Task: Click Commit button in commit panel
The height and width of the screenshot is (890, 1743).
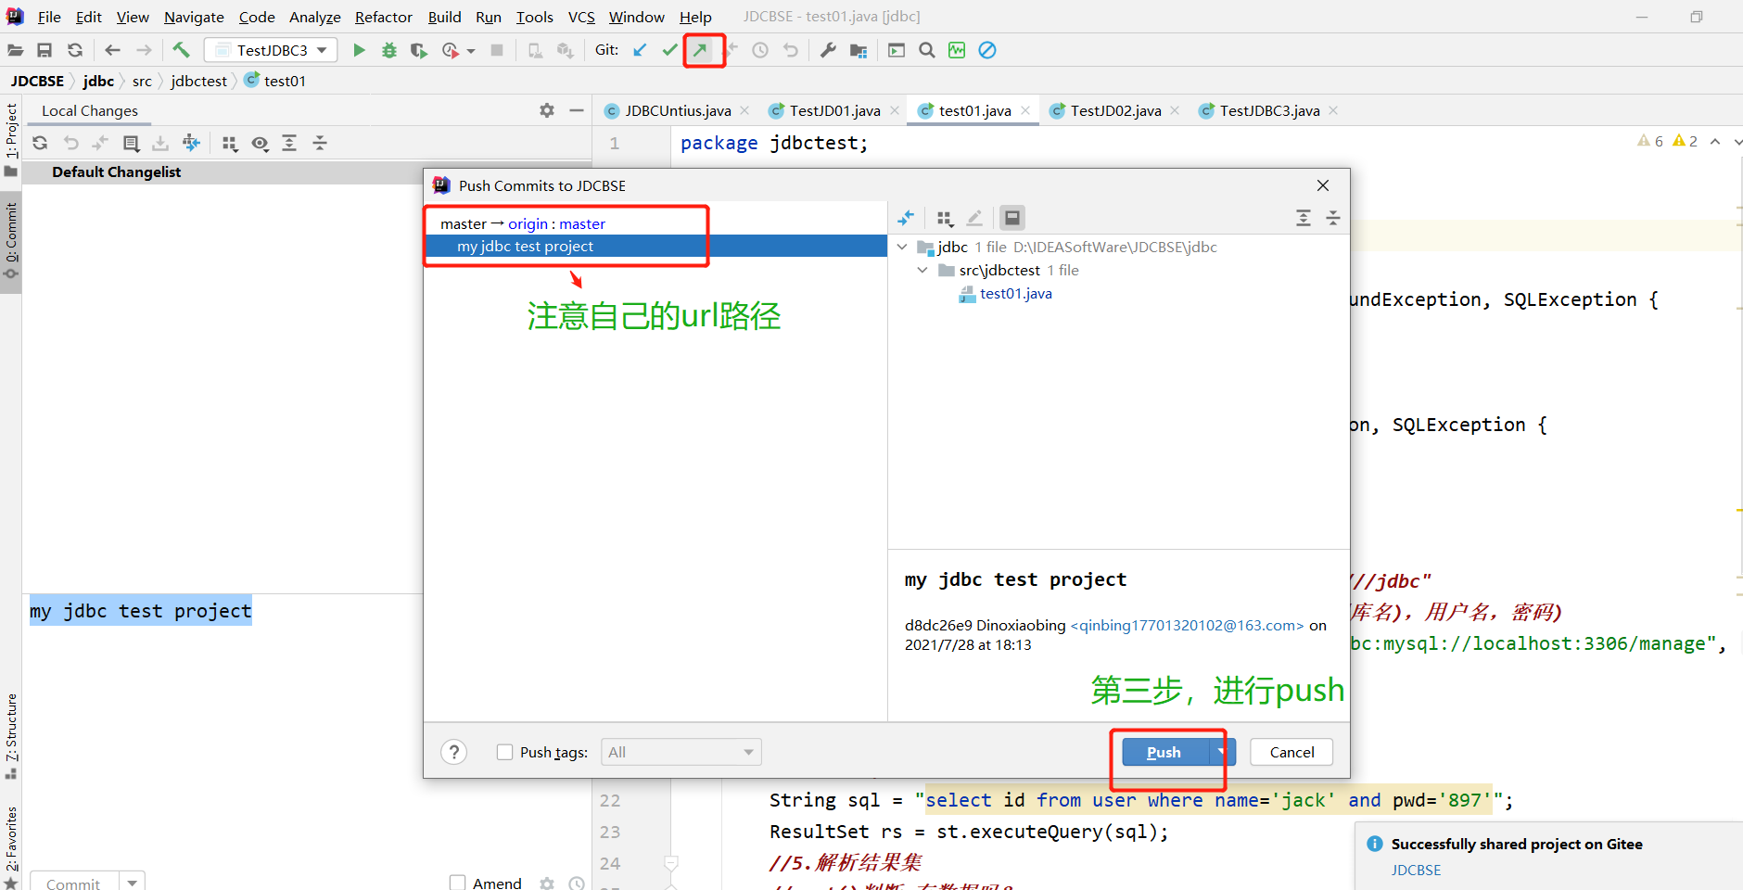Action: click(73, 883)
